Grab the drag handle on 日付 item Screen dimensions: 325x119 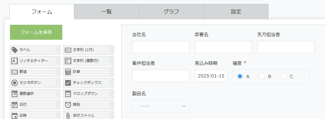(x=58, y=105)
